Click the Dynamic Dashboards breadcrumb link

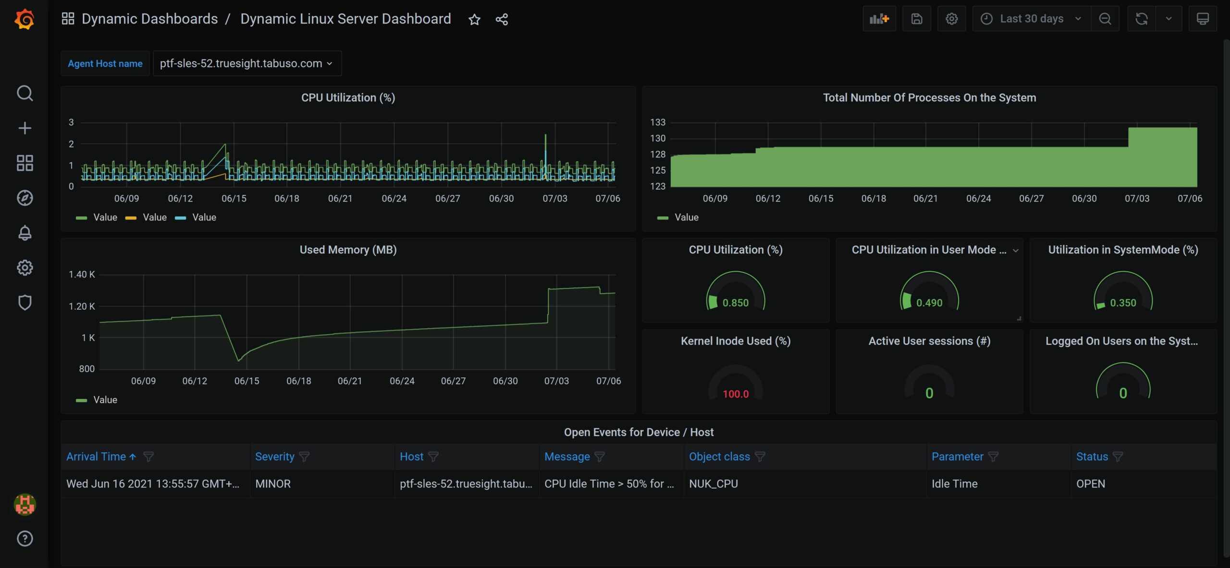click(149, 19)
